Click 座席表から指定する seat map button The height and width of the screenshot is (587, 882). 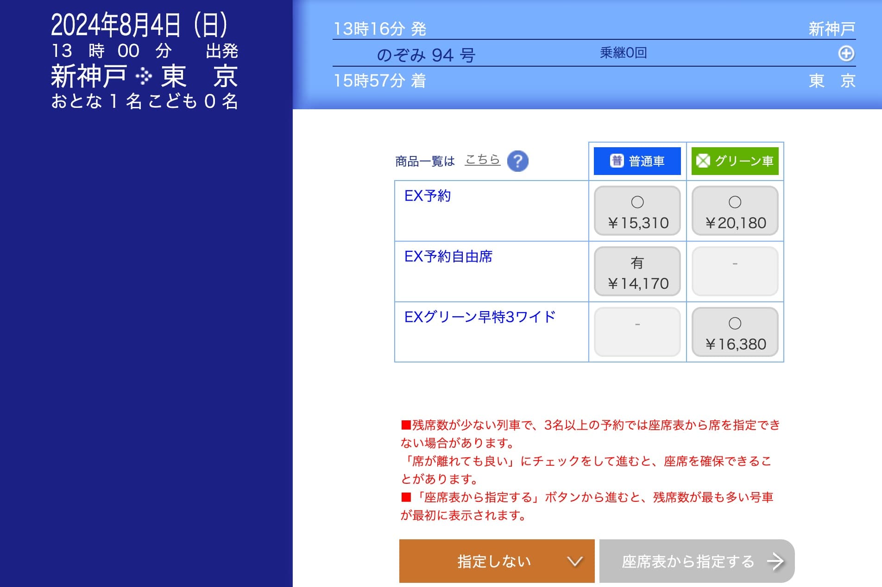pos(697,561)
